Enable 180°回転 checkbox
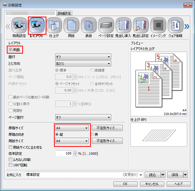 click(x=11, y=165)
